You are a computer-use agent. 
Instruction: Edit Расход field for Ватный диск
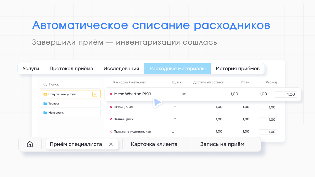tap(268, 120)
